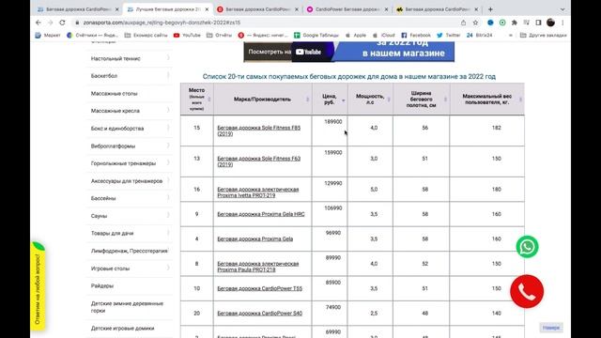Open Маркет bookmark
This screenshot has height=338, width=601.
pyautogui.click(x=48, y=36)
